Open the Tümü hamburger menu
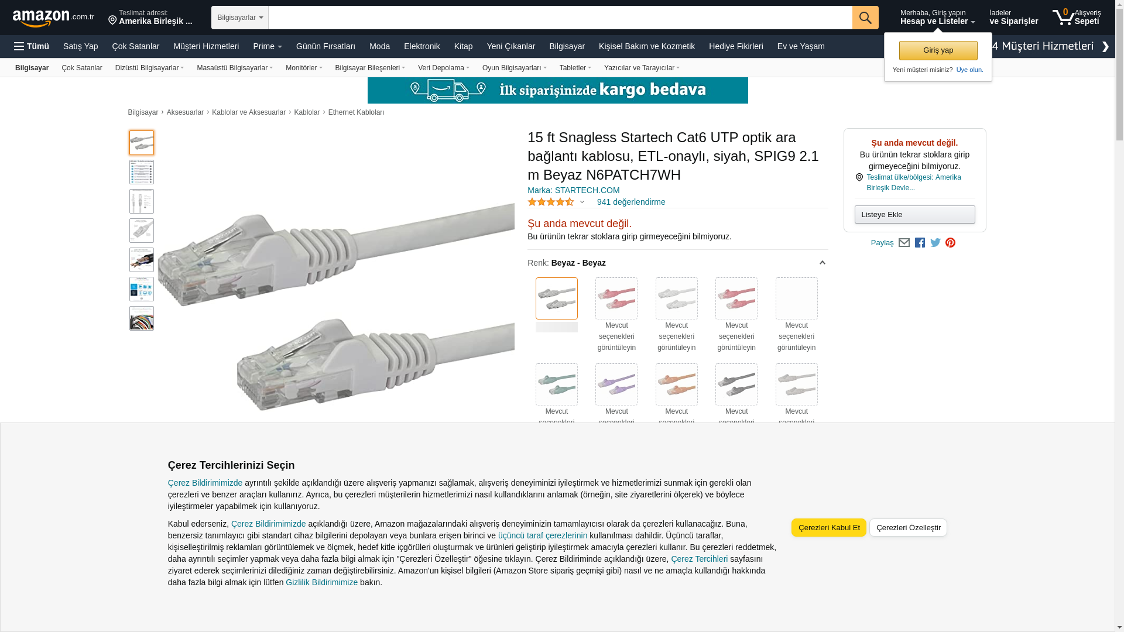1124x632 pixels. coord(32,46)
